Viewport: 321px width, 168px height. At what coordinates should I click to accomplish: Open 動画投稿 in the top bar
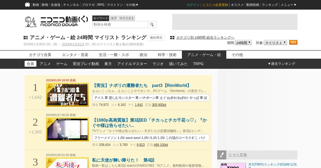click(253, 5)
